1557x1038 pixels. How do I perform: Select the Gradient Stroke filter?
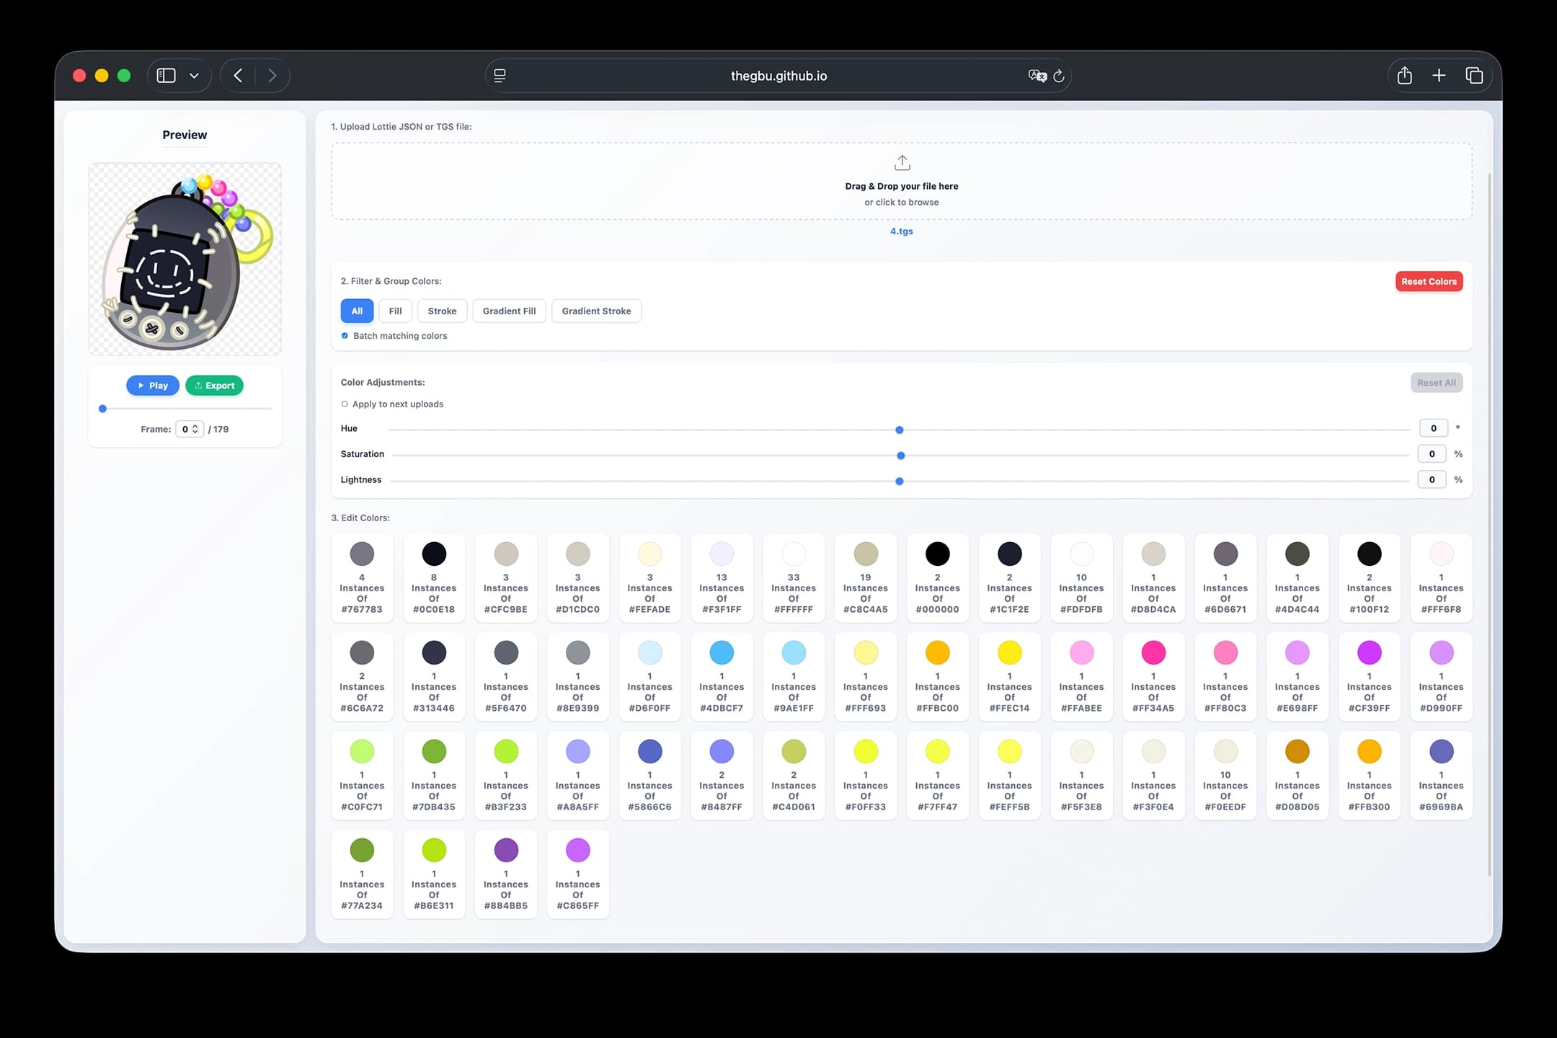(x=596, y=311)
